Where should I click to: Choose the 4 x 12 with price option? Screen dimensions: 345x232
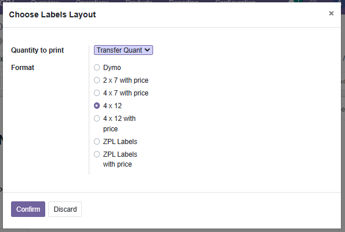point(97,118)
